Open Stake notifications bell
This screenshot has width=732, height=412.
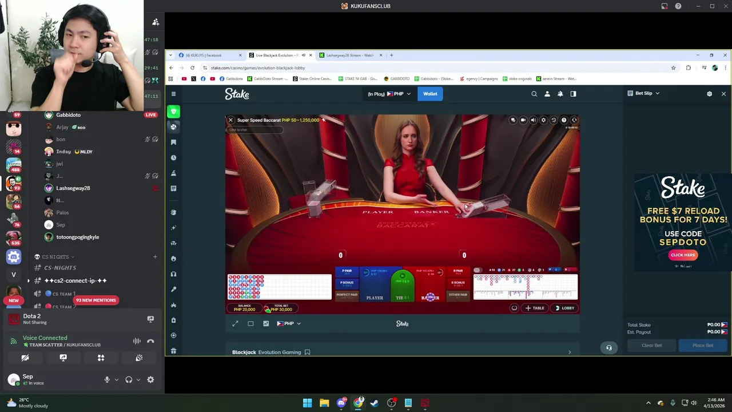click(560, 94)
